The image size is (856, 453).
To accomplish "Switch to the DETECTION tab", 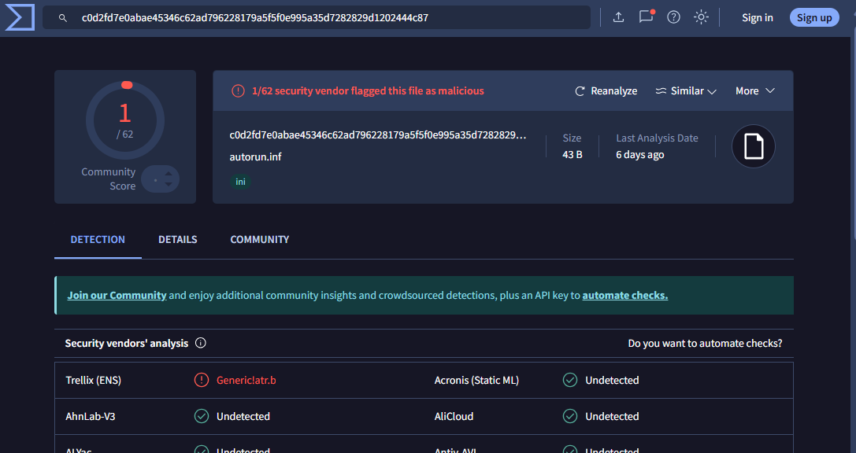I will pyautogui.click(x=98, y=239).
